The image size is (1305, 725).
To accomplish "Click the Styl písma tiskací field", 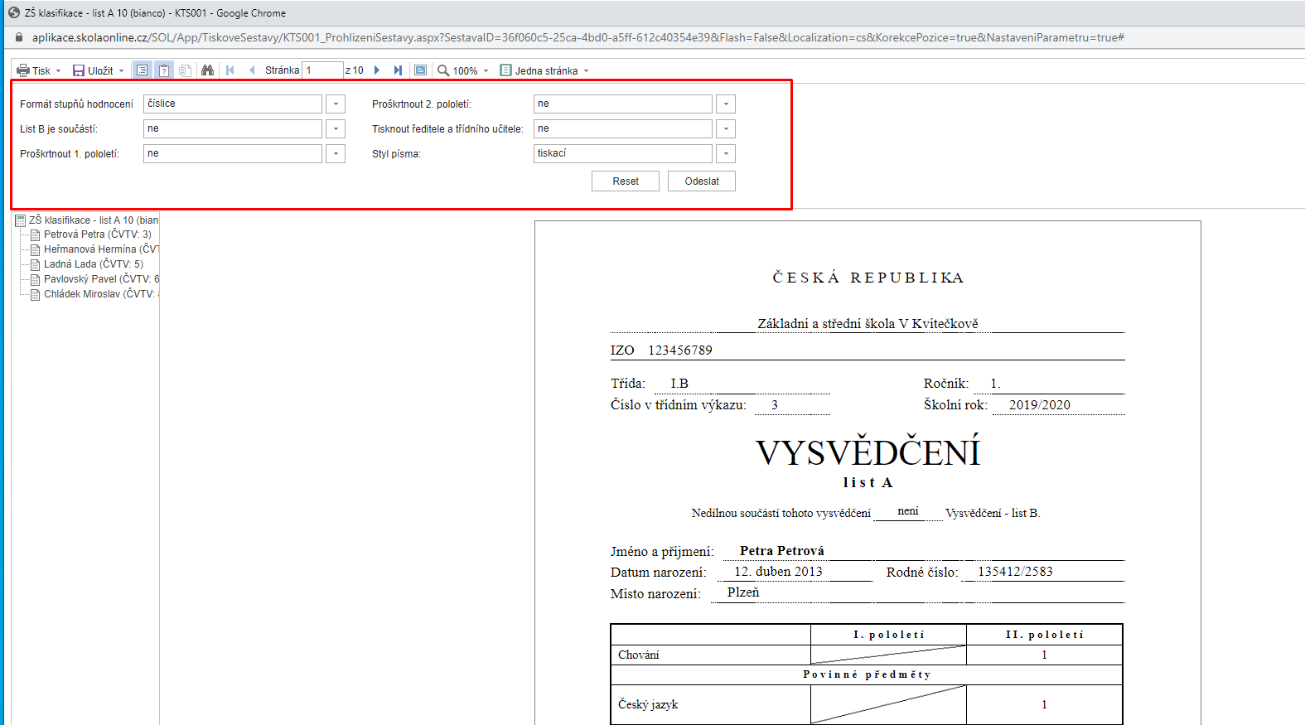I will [623, 153].
